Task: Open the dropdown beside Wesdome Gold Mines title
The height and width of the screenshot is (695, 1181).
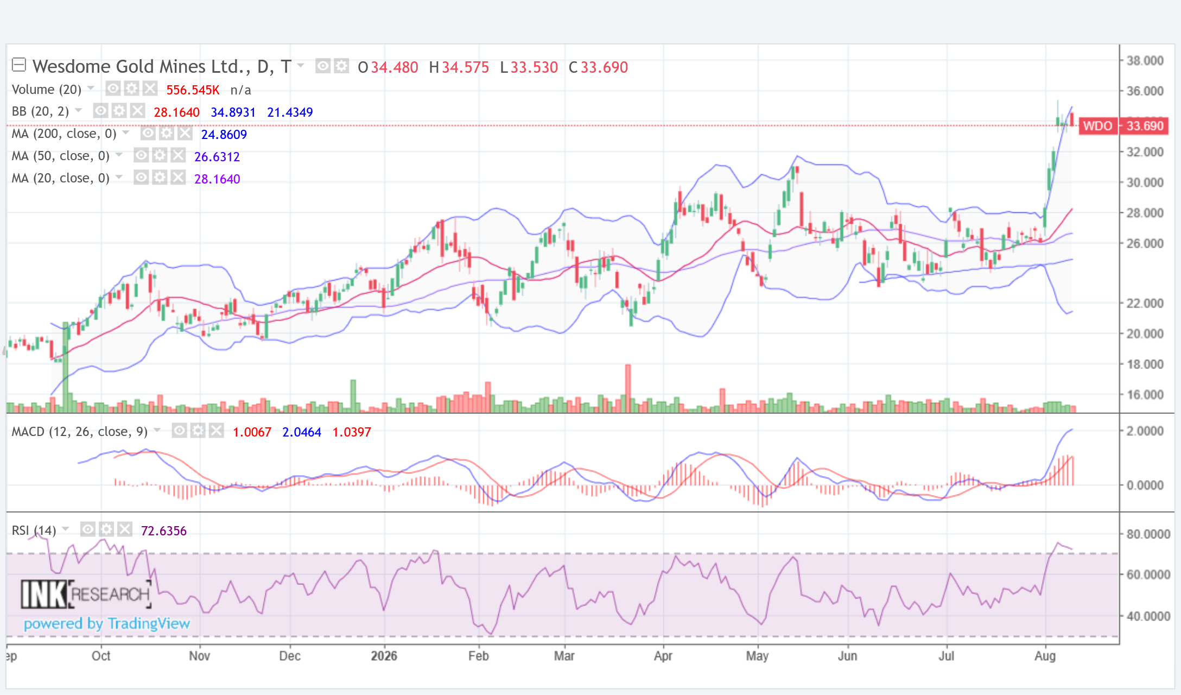Action: point(301,66)
